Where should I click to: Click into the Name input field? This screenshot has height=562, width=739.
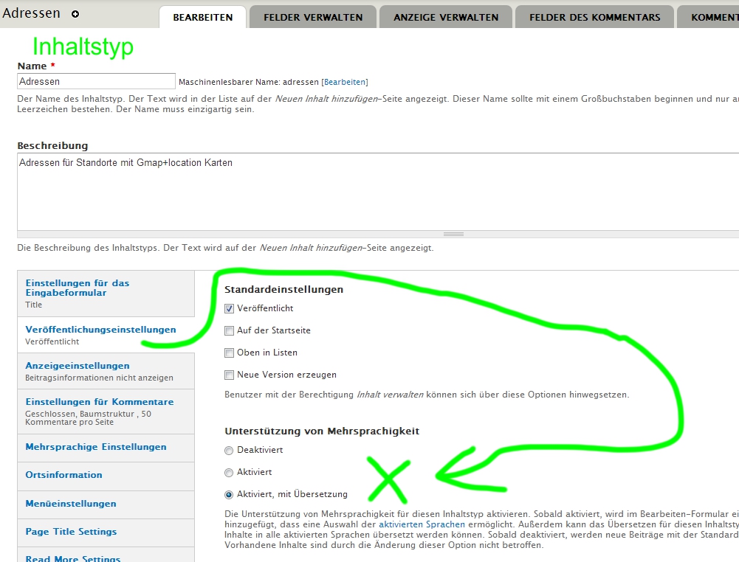[96, 81]
